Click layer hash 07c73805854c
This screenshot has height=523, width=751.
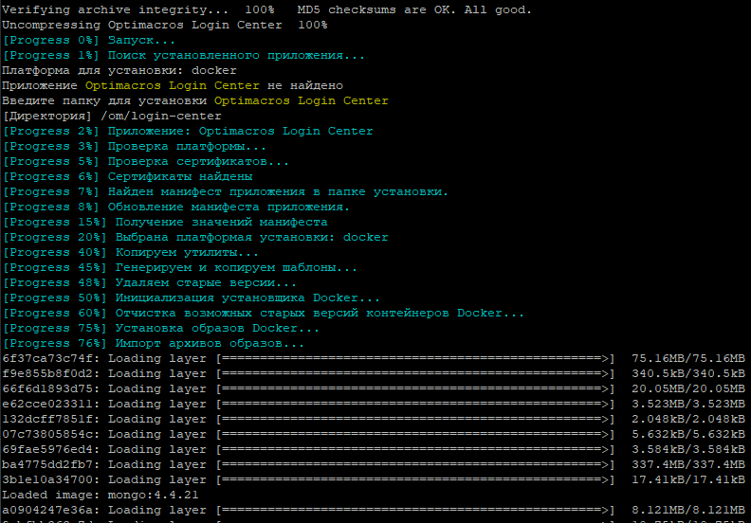coord(47,435)
